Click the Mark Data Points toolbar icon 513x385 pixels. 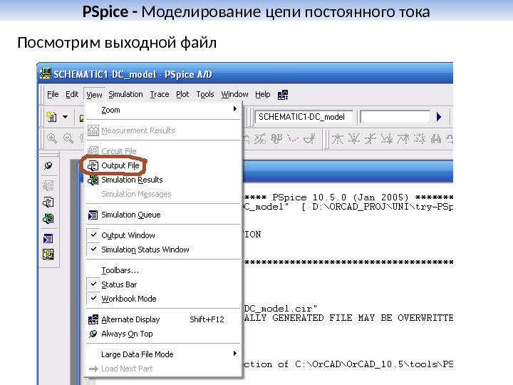pos(293,139)
